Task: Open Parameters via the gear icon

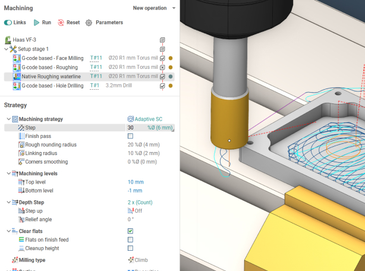Action: coord(89,23)
